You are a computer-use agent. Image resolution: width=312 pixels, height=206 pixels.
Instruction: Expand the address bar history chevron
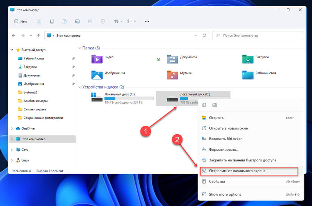pos(196,35)
